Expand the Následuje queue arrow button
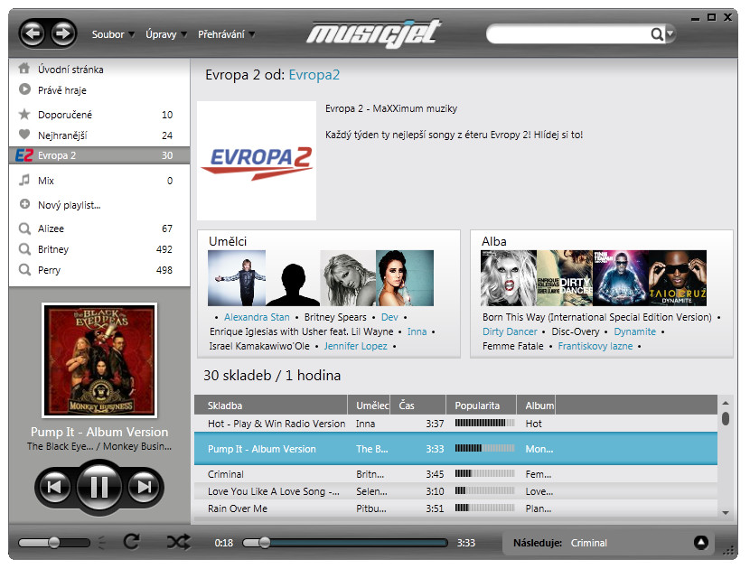 pyautogui.click(x=700, y=542)
